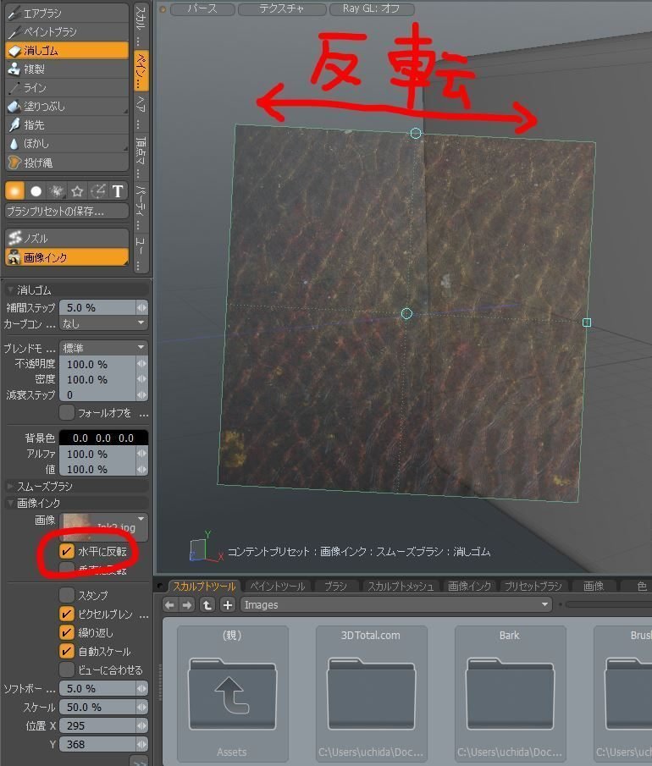This screenshot has width=652, height=766.
Task: Choose the image brush tip icon
Action: click(98, 191)
